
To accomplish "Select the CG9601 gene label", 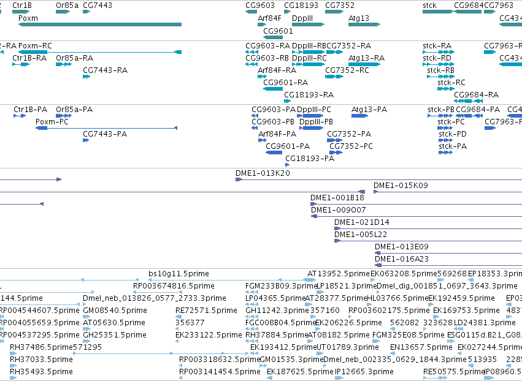I will (278, 31).
